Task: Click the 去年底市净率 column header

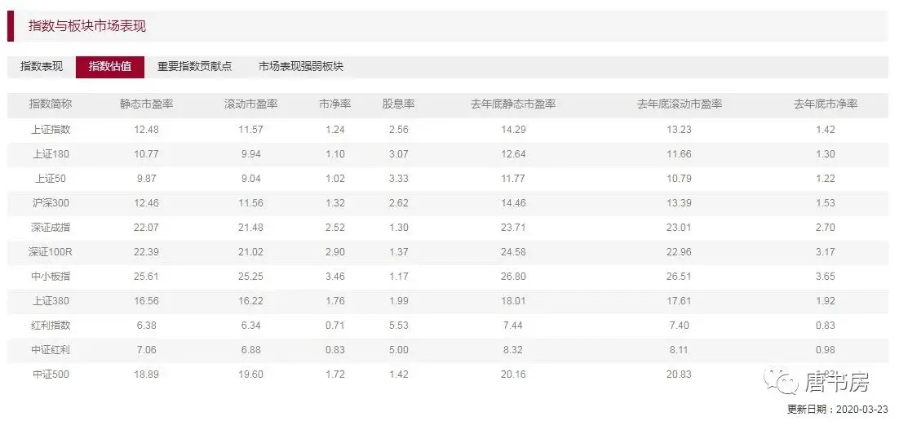Action: tap(826, 104)
